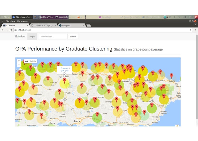Click the Ponce city label on map
Screen dimensions: 198x141
click(77, 121)
